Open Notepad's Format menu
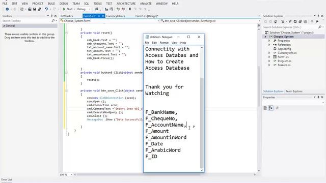Image resolution: width=326 pixels, height=183 pixels. click(164, 43)
